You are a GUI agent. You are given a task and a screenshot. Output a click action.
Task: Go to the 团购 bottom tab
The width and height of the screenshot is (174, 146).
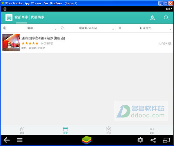point(22,130)
